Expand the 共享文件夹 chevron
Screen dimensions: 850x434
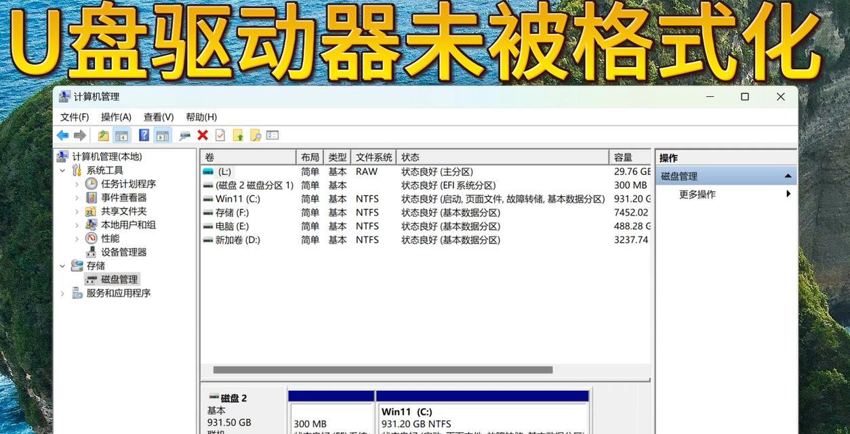tap(77, 211)
